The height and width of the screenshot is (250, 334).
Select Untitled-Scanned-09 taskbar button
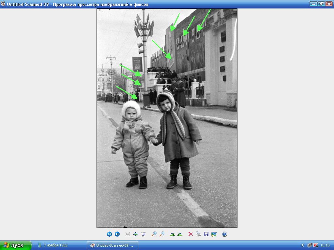pyautogui.click(x=113, y=245)
